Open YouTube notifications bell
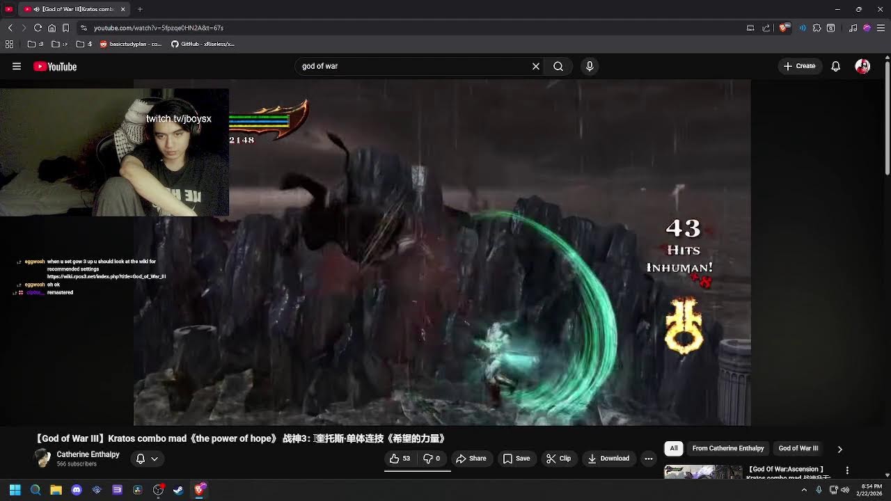This screenshot has height=501, width=891. (835, 66)
